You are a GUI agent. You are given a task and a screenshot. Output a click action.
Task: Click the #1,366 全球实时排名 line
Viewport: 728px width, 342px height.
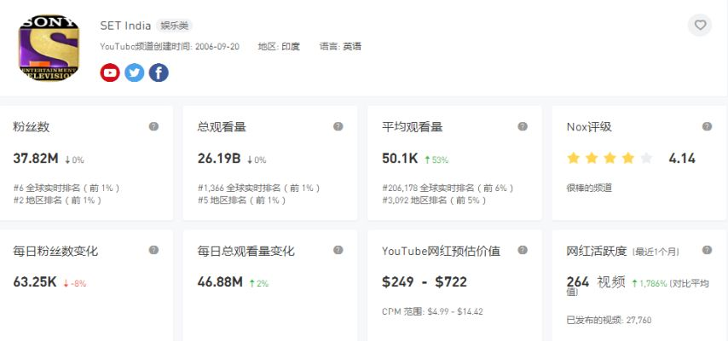coord(259,188)
